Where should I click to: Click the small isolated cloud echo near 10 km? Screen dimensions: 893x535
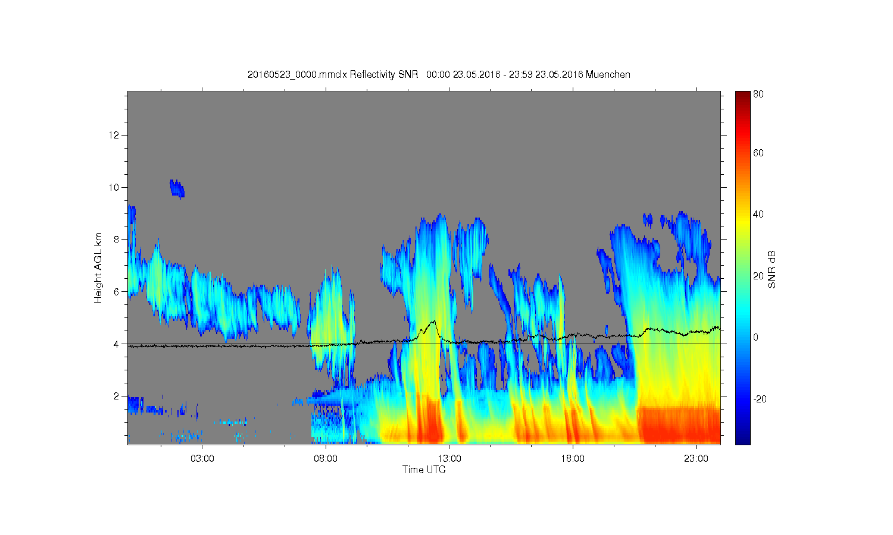click(x=177, y=188)
